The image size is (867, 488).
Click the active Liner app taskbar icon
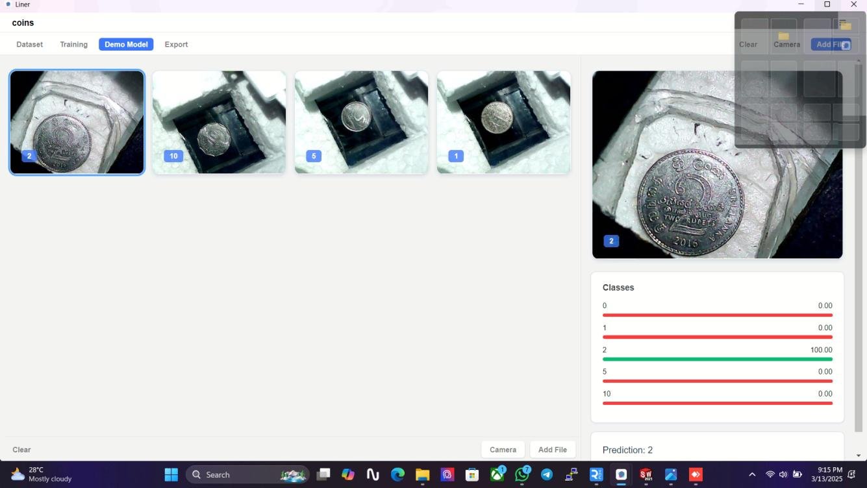pyautogui.click(x=621, y=474)
